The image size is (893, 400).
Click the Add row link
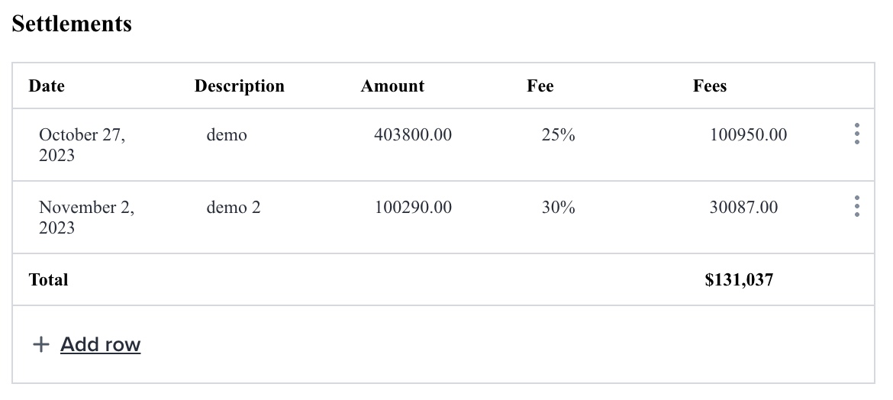[100, 344]
